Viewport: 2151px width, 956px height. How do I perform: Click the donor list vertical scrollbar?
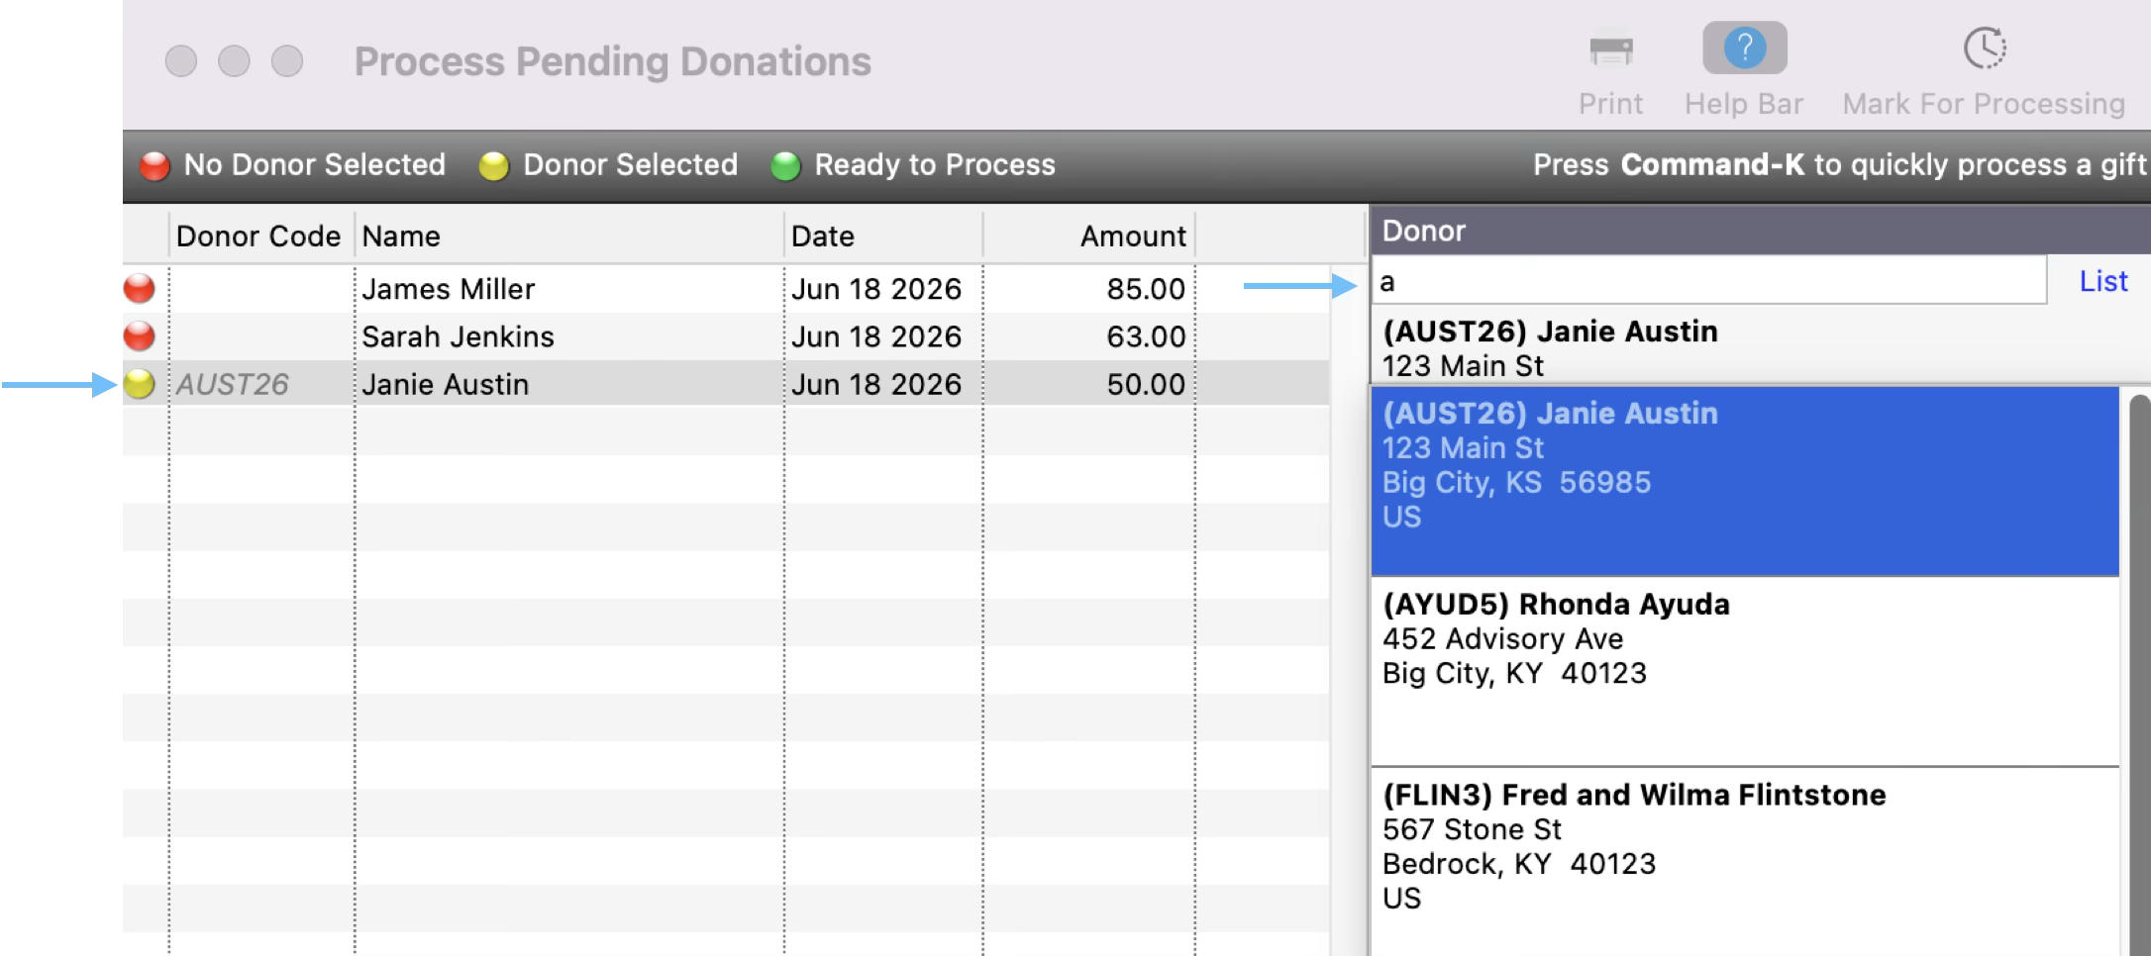point(2139,673)
